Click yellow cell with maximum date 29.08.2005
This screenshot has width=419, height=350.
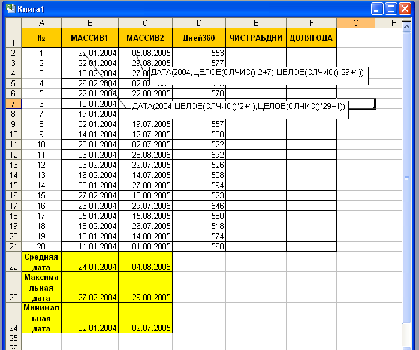pyautogui.click(x=146, y=287)
